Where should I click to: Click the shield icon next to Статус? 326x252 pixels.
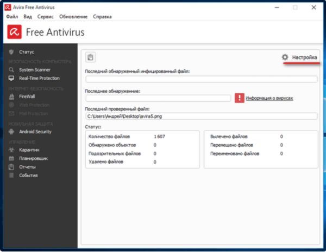(11, 52)
